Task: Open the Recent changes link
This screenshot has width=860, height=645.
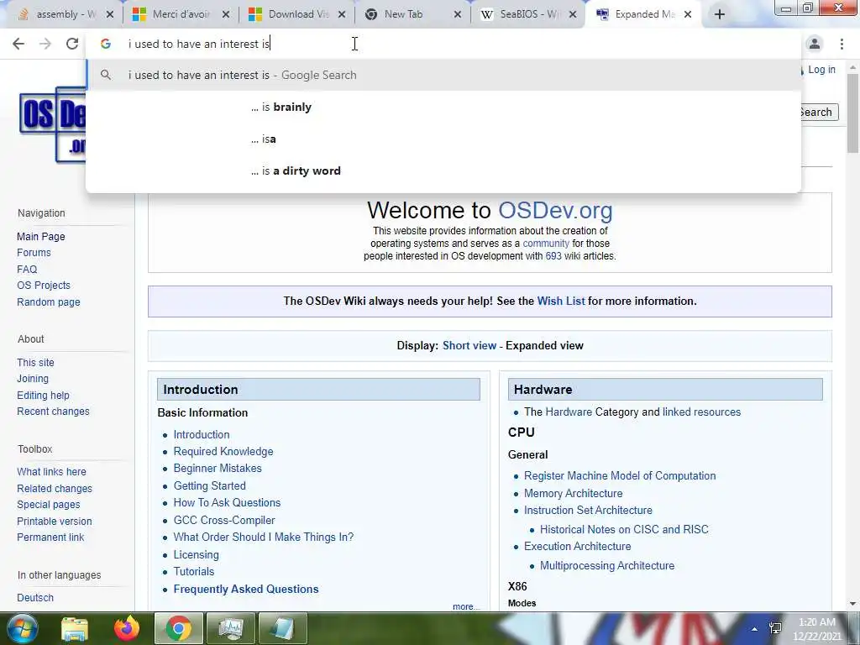Action: point(53,412)
